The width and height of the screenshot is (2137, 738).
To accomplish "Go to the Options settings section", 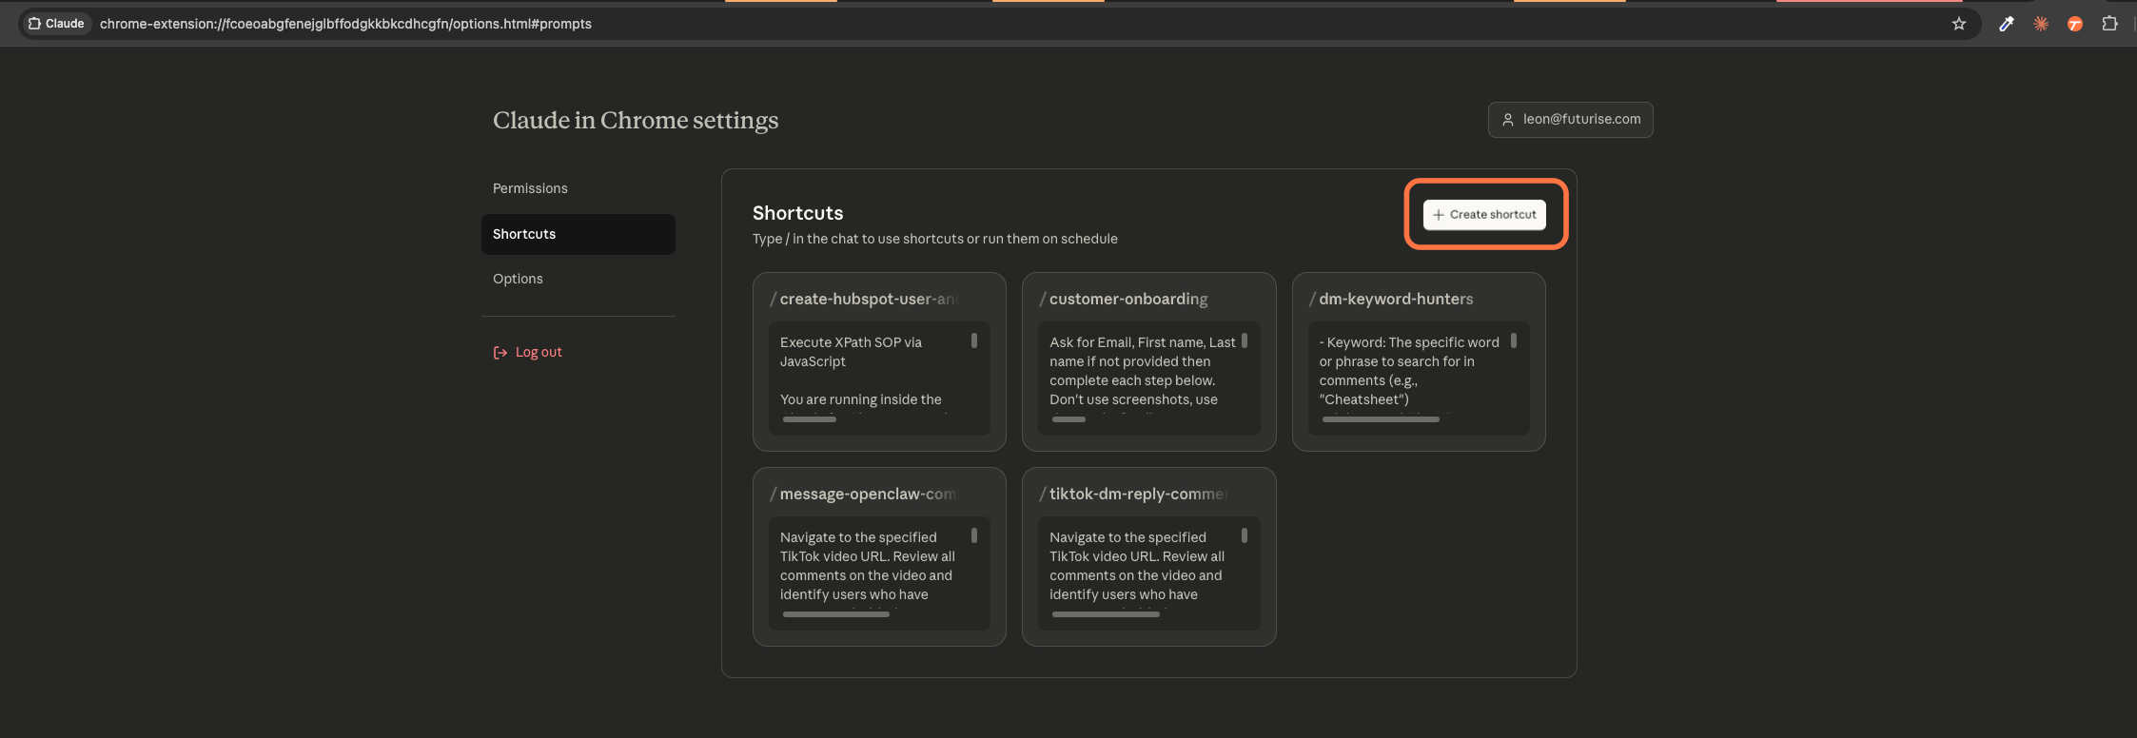I will 518,279.
